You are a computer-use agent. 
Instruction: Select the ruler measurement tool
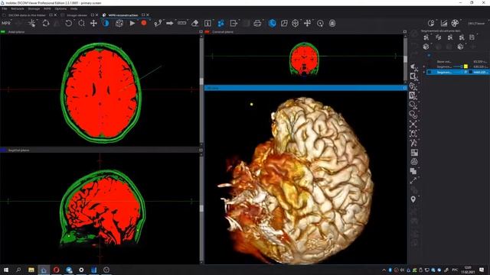pos(182,23)
